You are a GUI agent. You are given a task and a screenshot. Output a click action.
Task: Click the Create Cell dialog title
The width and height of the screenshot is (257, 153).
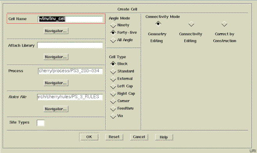127,9
